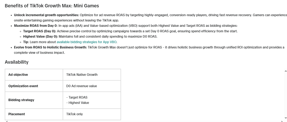Image resolution: width=287 pixels, height=122 pixels.
Task: Click the Optimization event row label
Action: click(x=23, y=86)
